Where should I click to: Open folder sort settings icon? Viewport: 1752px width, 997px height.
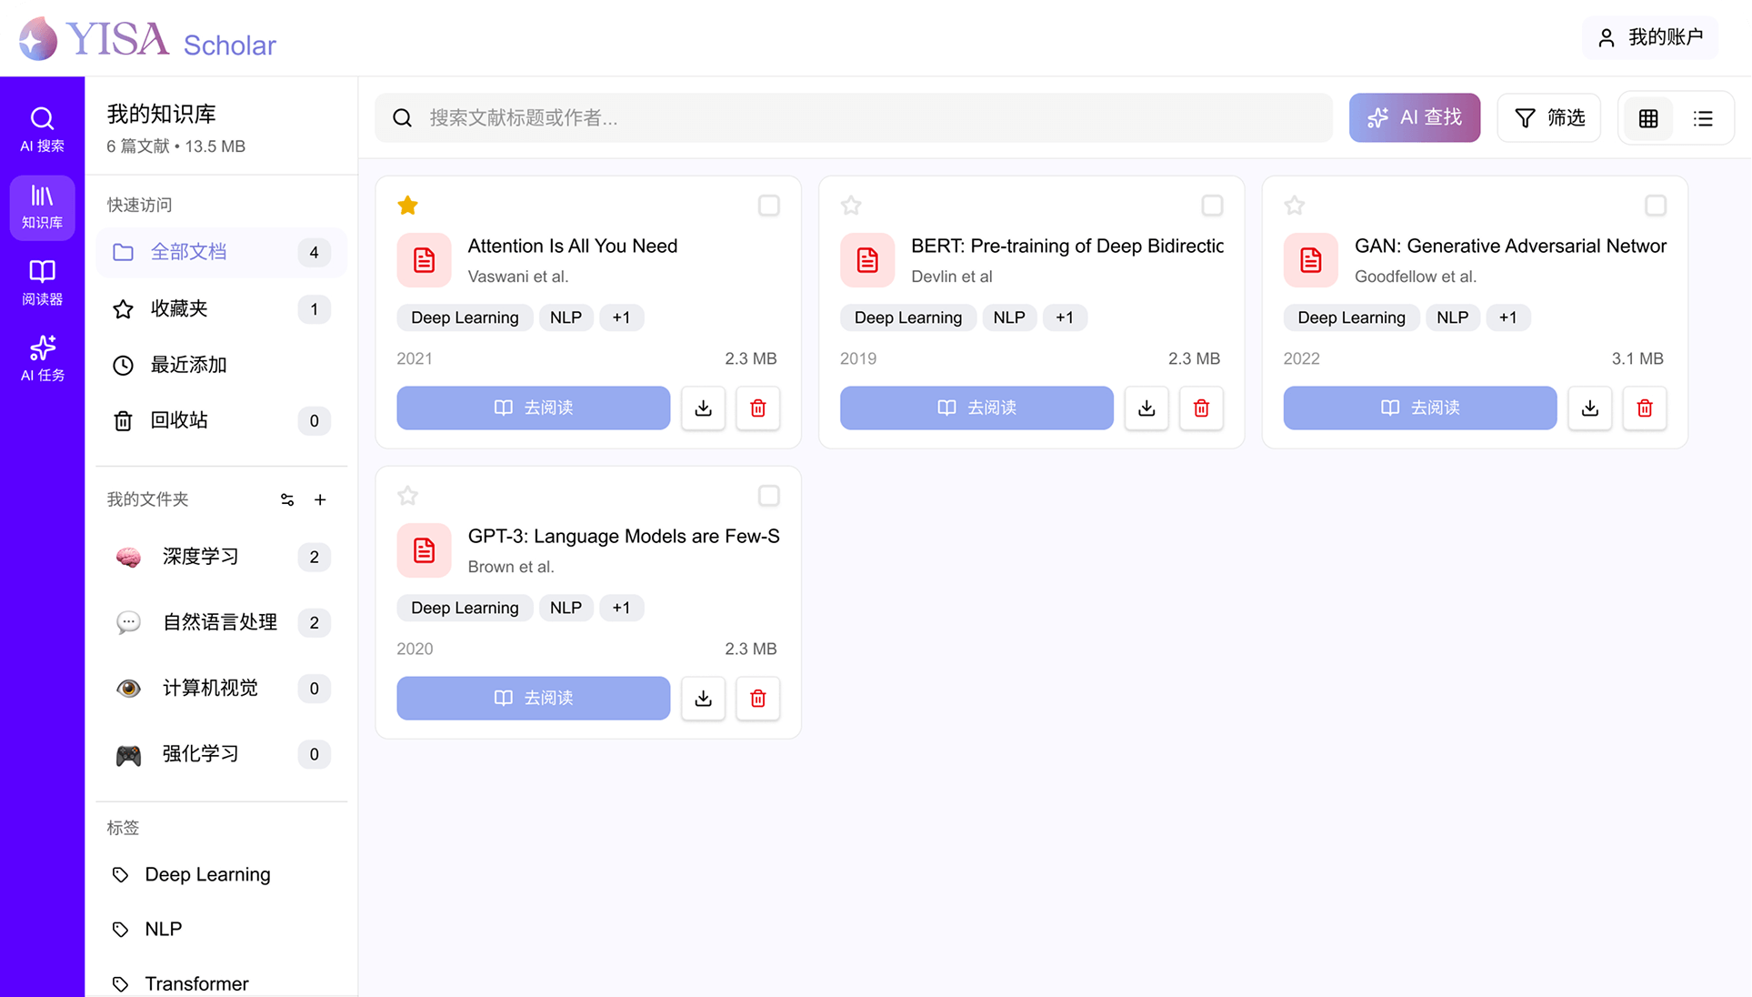[x=287, y=499]
